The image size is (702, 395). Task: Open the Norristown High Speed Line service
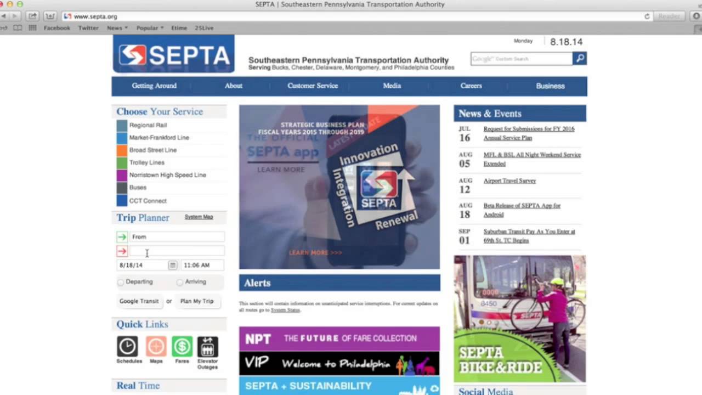[168, 175]
